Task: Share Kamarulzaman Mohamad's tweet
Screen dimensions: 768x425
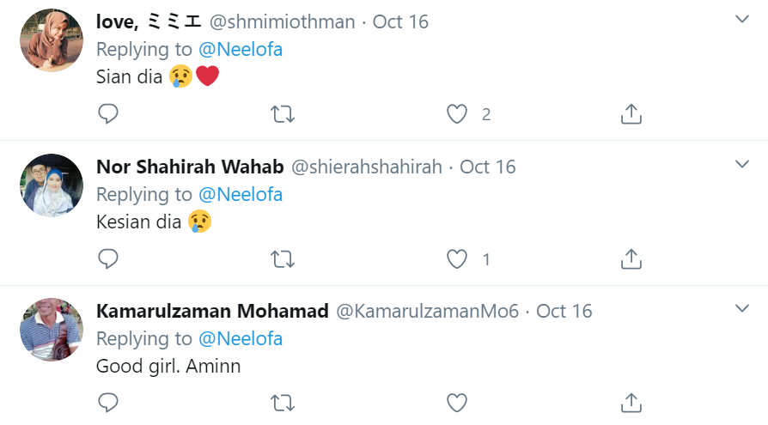Action: point(631,403)
